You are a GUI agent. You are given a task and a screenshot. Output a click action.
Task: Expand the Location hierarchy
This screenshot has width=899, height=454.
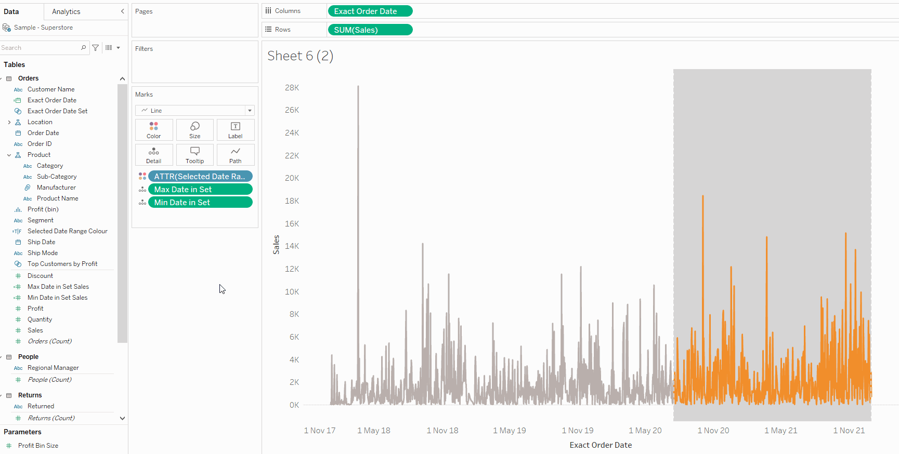[9, 122]
